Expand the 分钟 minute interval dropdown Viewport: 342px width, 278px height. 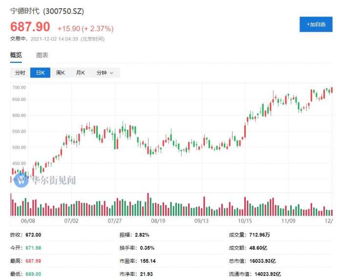[x=105, y=73]
